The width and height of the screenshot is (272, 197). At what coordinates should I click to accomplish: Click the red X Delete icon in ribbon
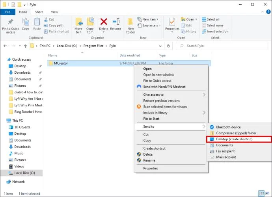pos(104,22)
